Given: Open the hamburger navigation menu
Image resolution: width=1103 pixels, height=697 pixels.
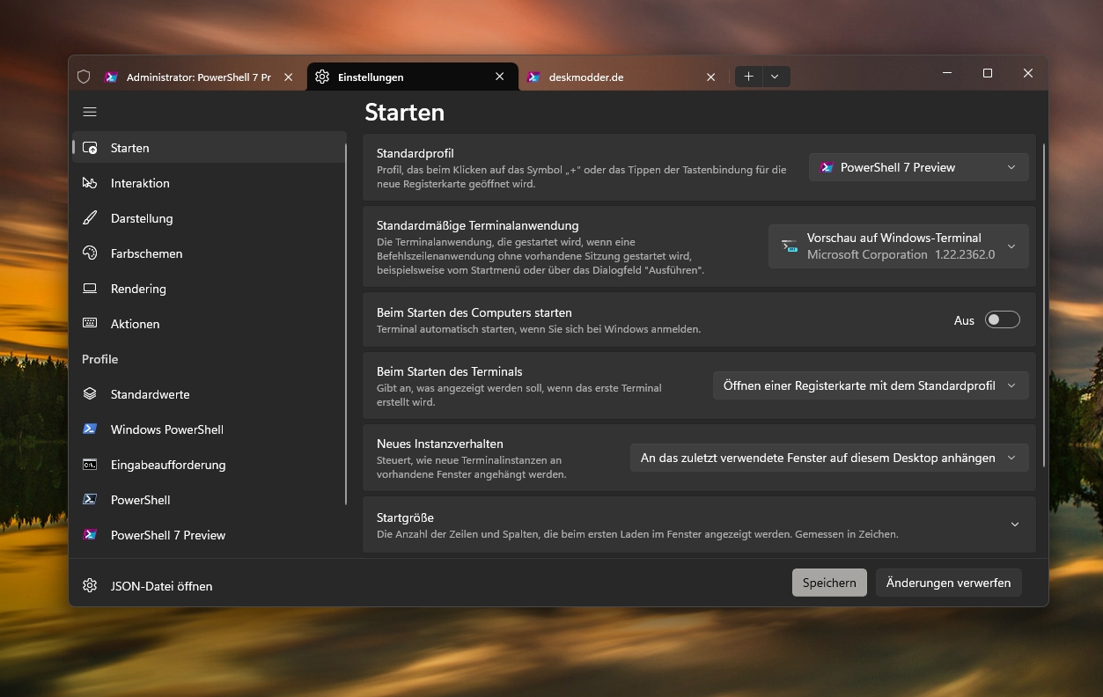Looking at the screenshot, I should [x=90, y=112].
